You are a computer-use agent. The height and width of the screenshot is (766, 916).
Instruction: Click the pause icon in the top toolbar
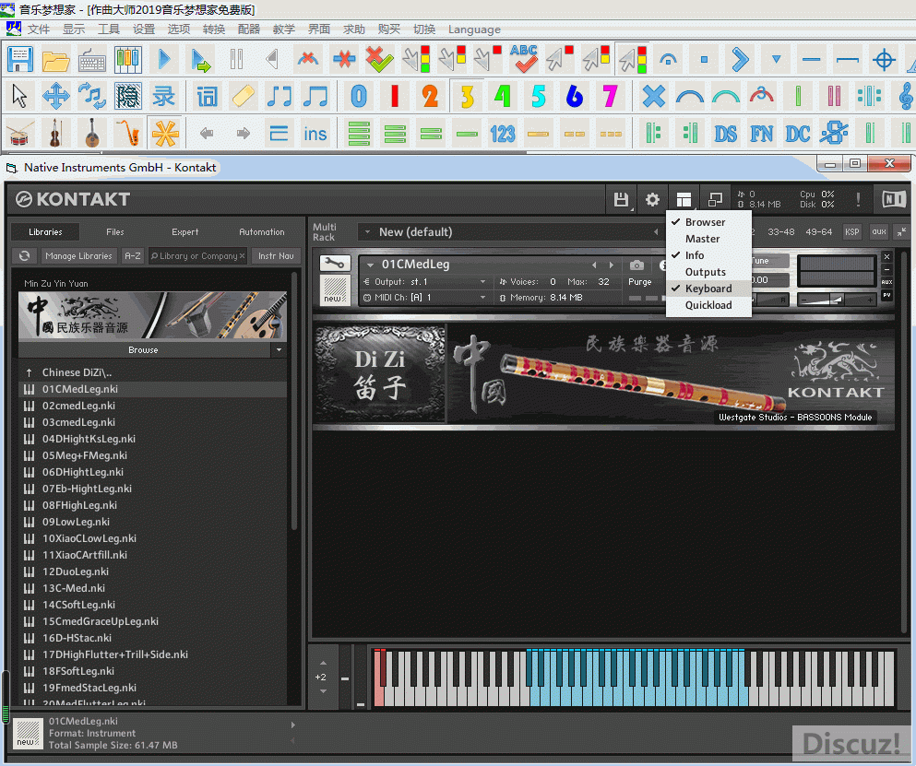coord(236,59)
